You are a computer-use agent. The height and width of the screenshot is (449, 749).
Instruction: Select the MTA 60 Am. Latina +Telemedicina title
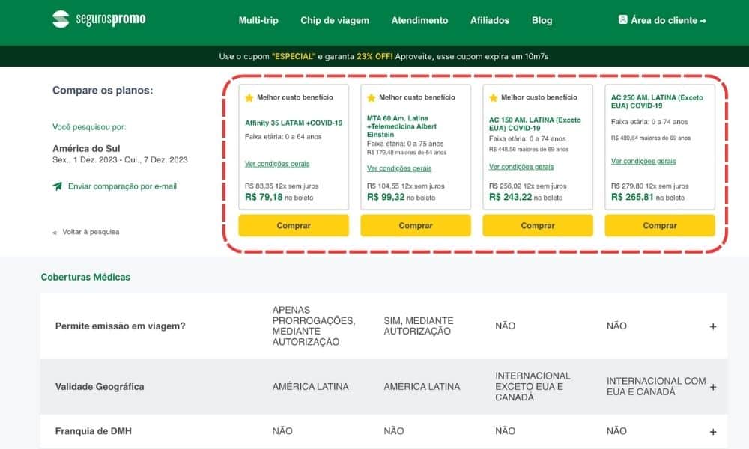pyautogui.click(x=401, y=126)
